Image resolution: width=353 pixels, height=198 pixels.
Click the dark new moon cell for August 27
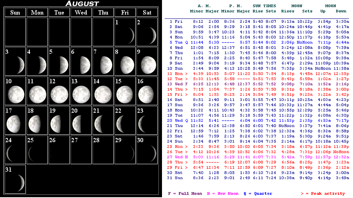[81, 150]
